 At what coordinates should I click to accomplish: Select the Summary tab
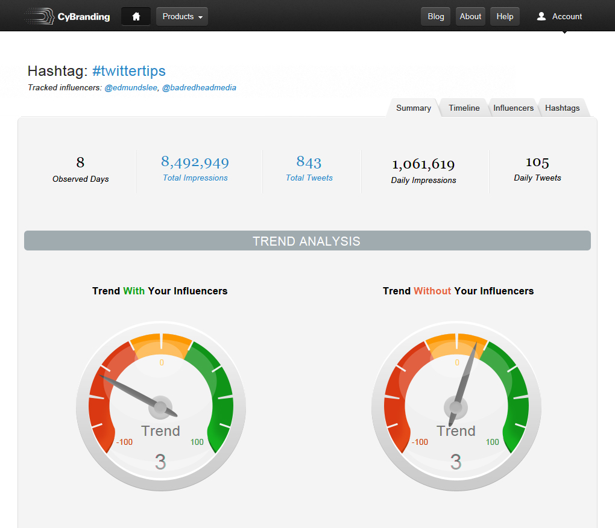[x=413, y=108]
